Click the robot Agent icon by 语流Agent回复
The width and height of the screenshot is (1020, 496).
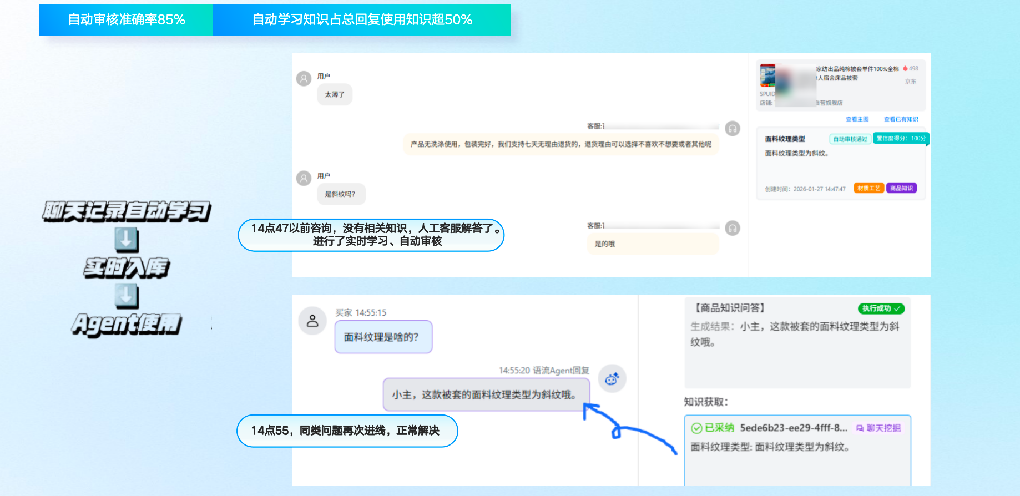click(x=612, y=378)
